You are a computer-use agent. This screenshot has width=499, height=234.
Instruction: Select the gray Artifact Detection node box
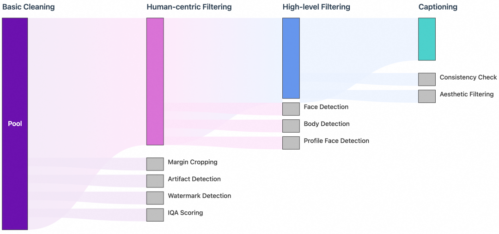[x=155, y=181]
